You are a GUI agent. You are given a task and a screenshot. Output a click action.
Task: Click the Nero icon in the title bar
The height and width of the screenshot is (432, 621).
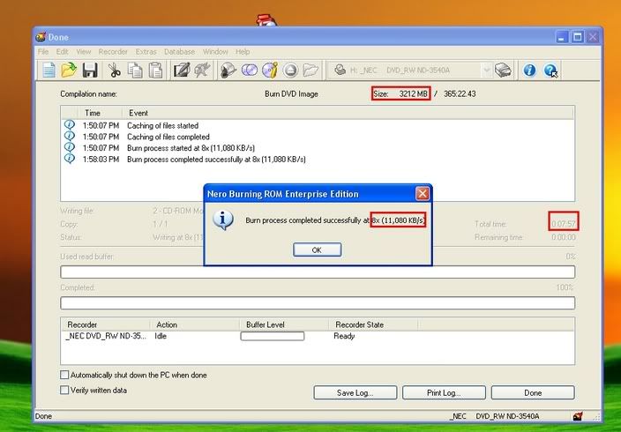click(x=41, y=37)
